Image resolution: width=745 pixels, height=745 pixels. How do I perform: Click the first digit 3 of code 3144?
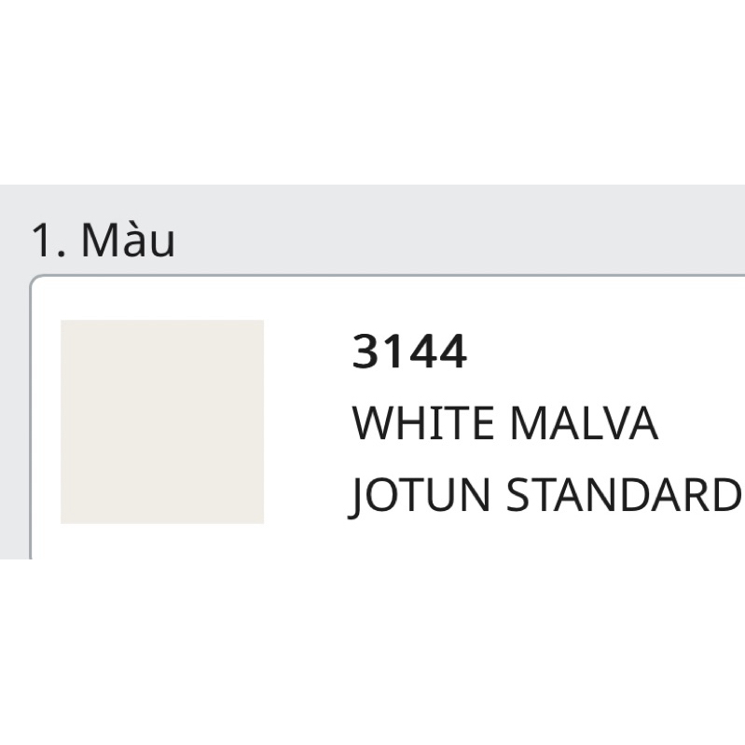(x=366, y=353)
